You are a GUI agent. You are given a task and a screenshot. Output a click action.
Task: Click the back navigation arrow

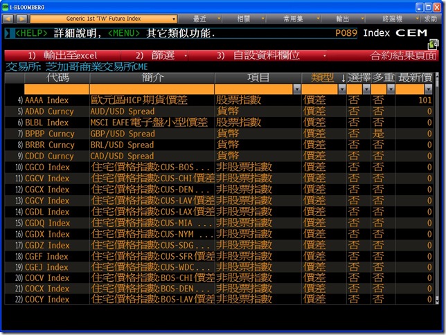point(8,19)
